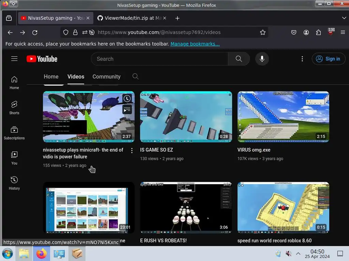349x261 pixels.
Task: Open Firefox application menu
Action: coord(343,32)
